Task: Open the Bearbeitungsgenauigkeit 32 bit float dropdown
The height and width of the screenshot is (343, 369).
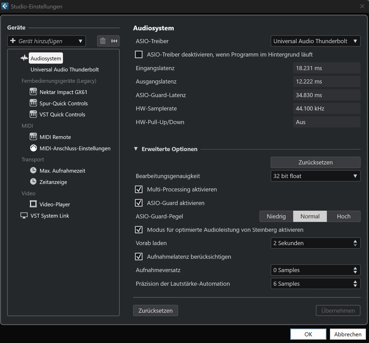Action: (x=315, y=176)
